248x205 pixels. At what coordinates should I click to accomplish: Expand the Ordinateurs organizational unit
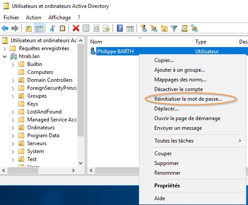(13, 128)
